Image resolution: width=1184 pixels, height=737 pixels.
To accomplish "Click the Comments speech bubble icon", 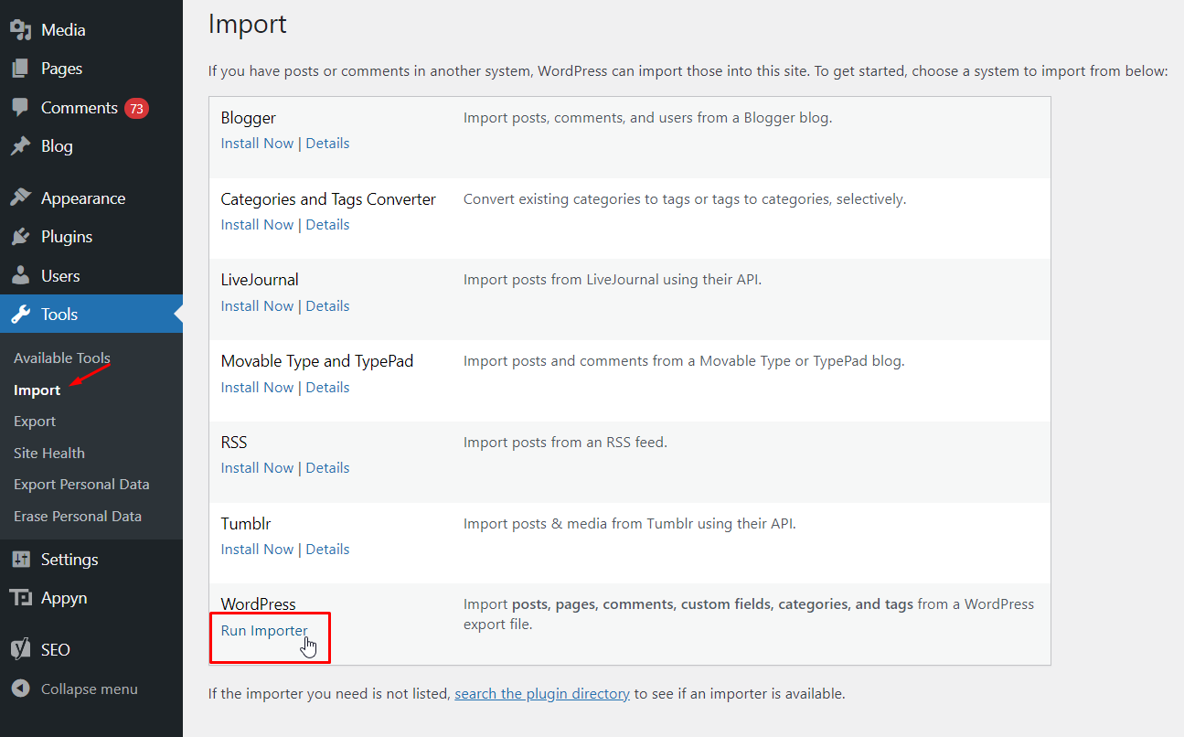I will (20, 108).
